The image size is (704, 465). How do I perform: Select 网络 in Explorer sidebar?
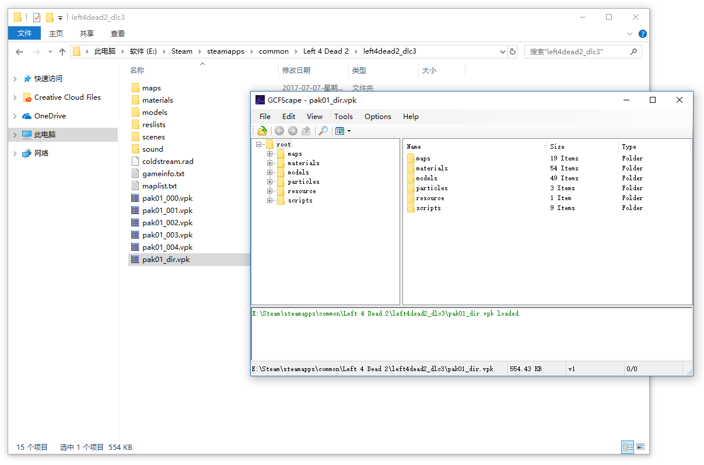coord(41,153)
